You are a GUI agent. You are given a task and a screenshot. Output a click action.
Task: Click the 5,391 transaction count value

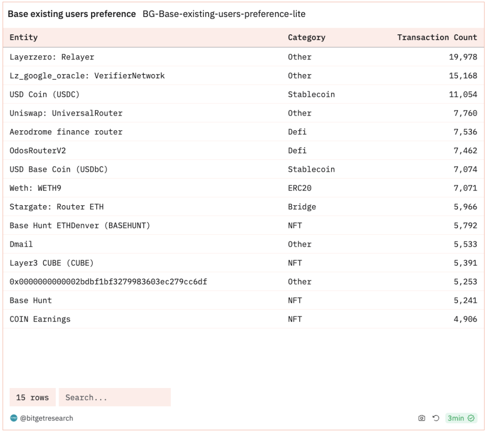pyautogui.click(x=465, y=263)
